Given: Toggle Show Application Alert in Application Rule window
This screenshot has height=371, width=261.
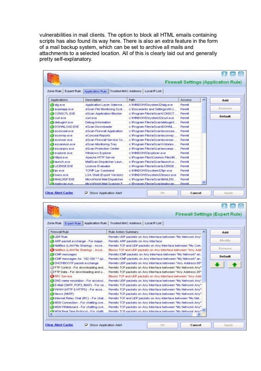Looking at the screenshot, I should (86, 193).
